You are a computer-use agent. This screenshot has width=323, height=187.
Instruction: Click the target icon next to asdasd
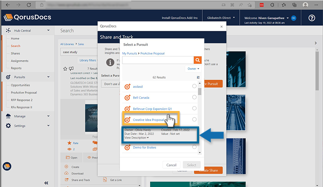(x=128, y=87)
